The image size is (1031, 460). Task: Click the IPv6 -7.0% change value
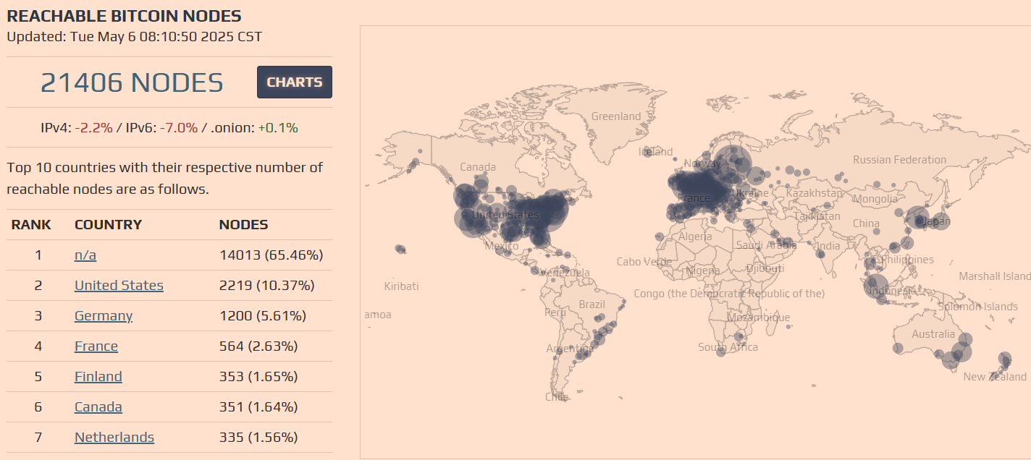click(179, 128)
